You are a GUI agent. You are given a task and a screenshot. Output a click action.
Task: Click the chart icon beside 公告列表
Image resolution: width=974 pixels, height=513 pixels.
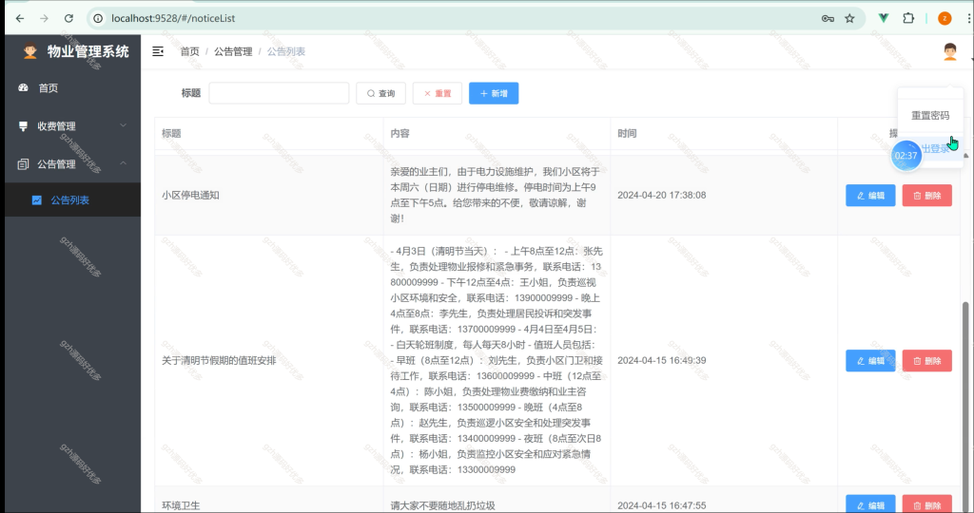click(37, 199)
